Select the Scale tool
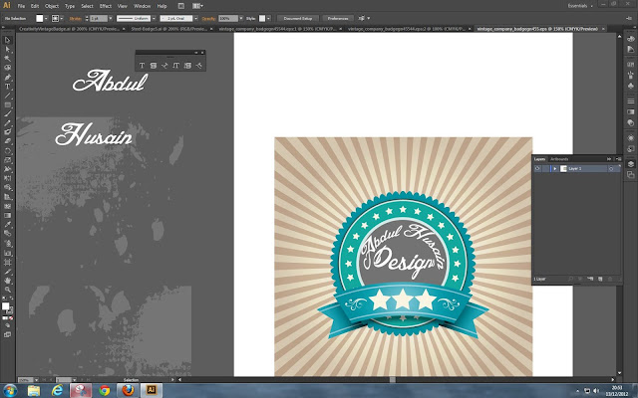Image resolution: width=638 pixels, height=398 pixels. [x=7, y=160]
